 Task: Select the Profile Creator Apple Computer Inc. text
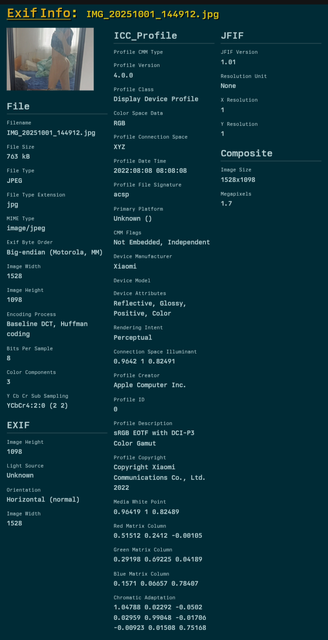[x=150, y=385]
